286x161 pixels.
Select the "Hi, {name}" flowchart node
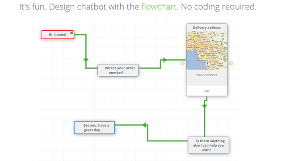(58, 35)
